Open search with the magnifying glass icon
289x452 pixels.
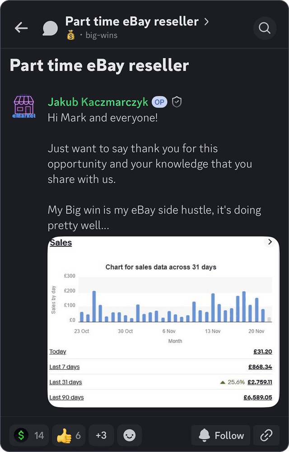tap(265, 28)
